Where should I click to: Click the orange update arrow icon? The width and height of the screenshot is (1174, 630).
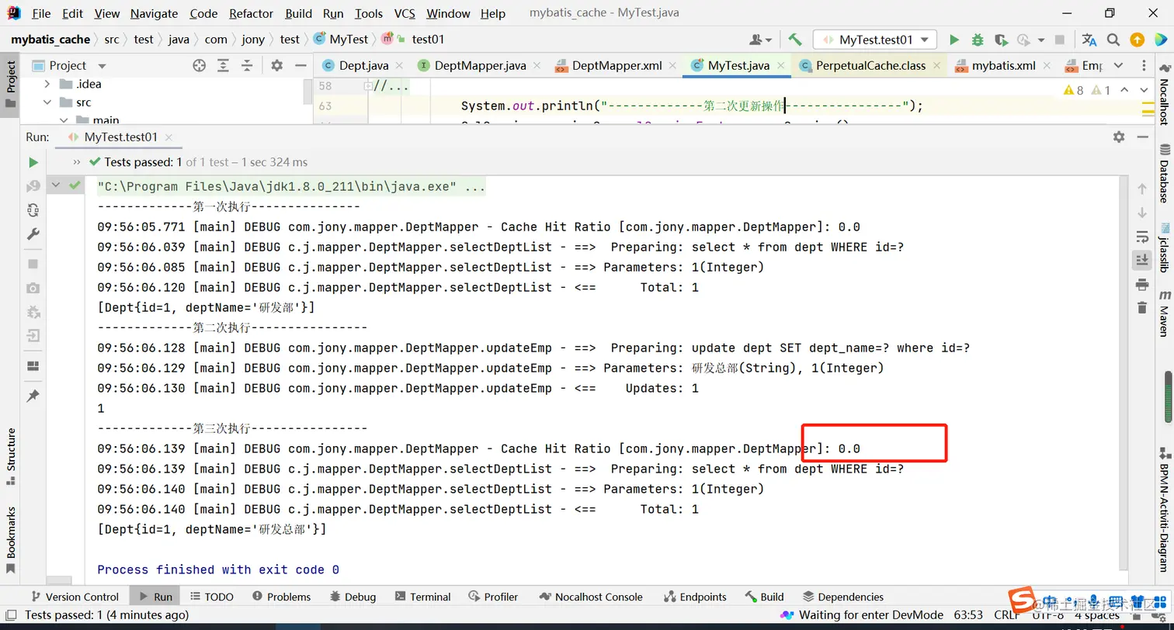pyautogui.click(x=1137, y=40)
